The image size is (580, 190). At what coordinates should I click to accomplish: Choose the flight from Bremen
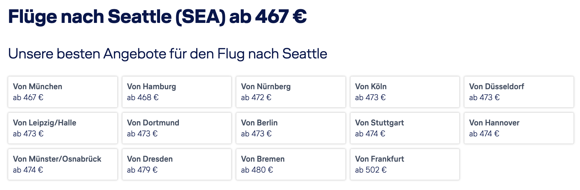[291, 164]
